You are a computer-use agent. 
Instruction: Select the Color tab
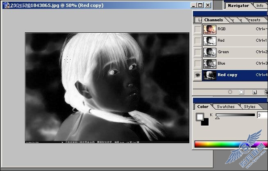coord(203,107)
